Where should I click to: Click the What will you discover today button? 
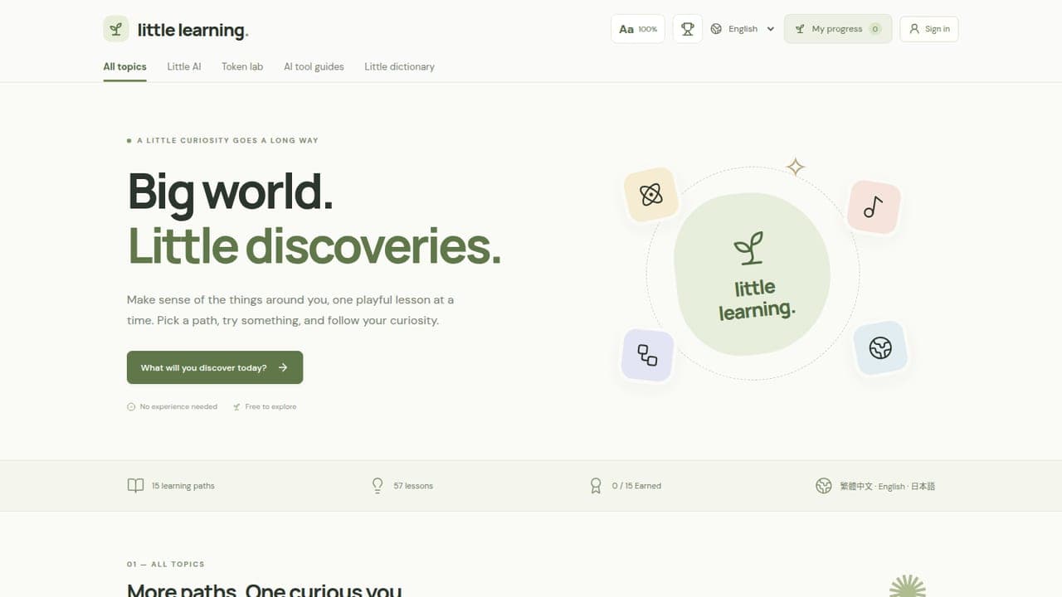pos(215,367)
